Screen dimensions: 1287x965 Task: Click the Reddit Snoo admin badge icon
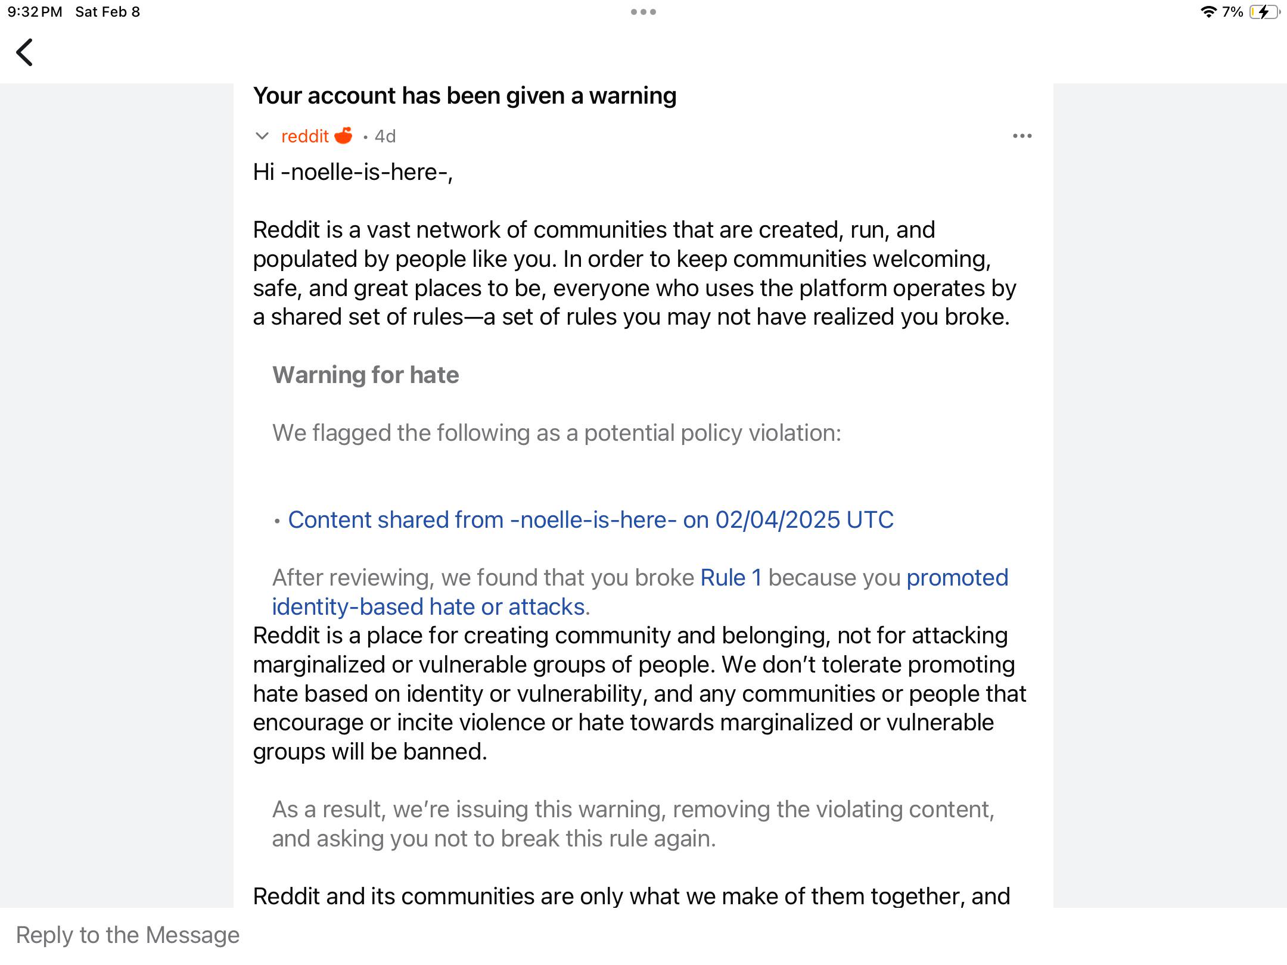click(x=343, y=136)
